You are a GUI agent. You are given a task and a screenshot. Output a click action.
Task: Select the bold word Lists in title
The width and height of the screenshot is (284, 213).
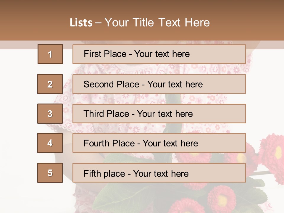pos(81,23)
